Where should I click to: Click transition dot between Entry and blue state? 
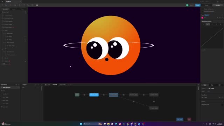(x=84, y=95)
